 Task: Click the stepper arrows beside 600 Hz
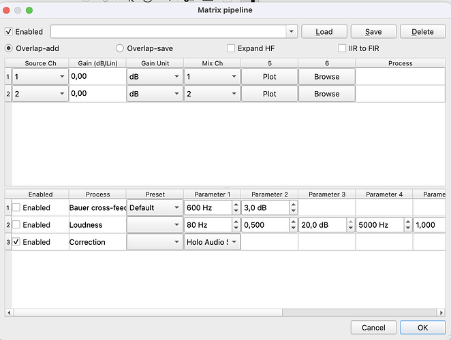tap(236, 207)
